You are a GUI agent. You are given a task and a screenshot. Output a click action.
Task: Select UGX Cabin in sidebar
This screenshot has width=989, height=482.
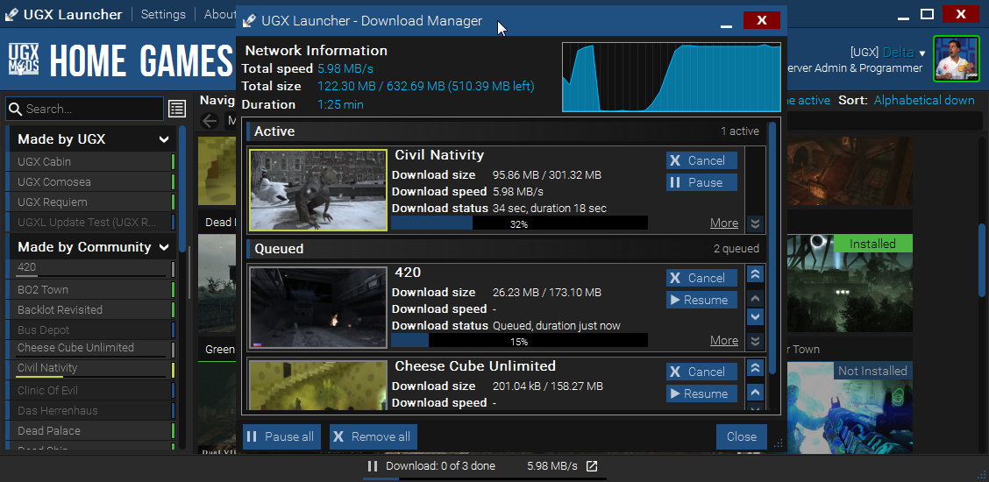(x=91, y=162)
